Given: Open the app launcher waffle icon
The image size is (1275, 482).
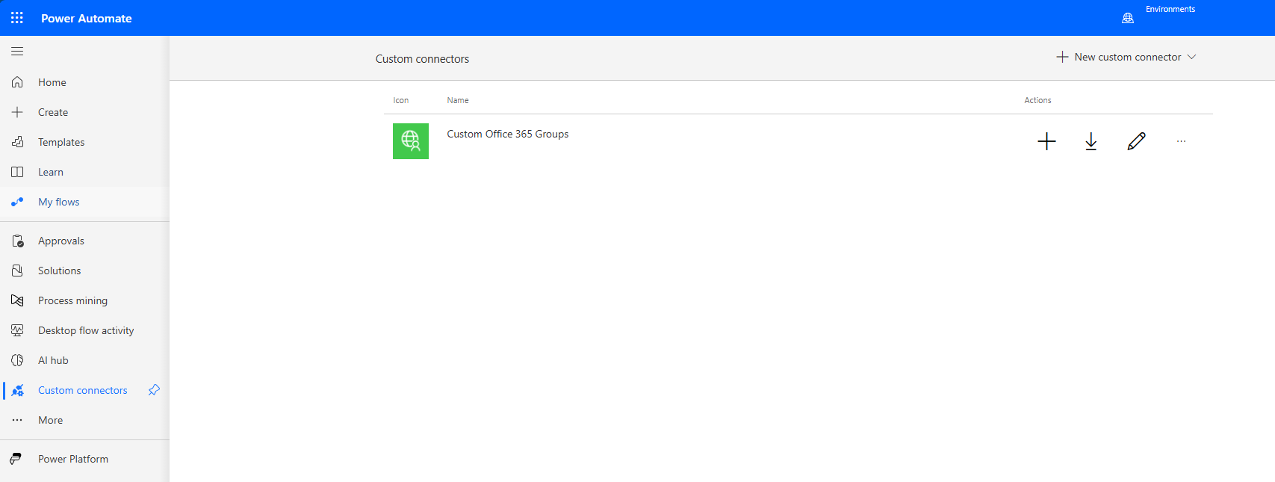Looking at the screenshot, I should (x=17, y=18).
